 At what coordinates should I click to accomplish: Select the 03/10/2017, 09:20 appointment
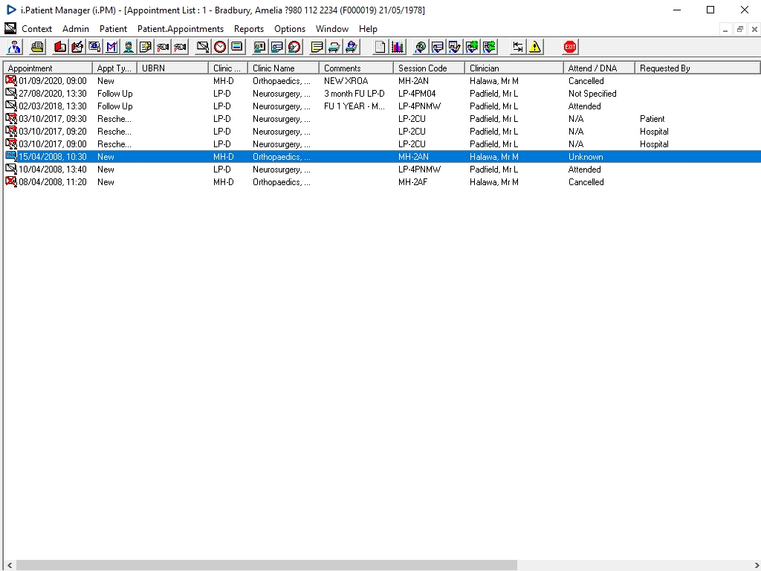point(382,131)
